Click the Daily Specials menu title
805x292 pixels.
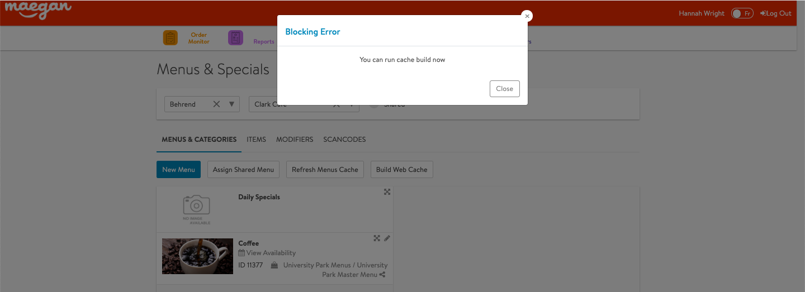tap(259, 197)
